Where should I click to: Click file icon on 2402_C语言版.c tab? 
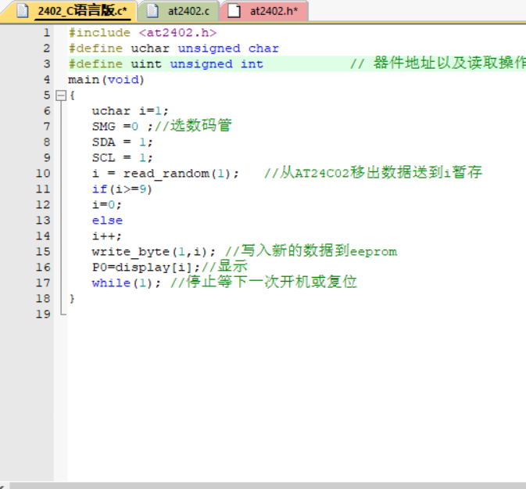click(x=23, y=11)
